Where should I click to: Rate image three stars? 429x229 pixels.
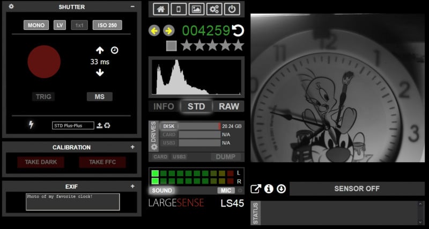tap(212, 45)
